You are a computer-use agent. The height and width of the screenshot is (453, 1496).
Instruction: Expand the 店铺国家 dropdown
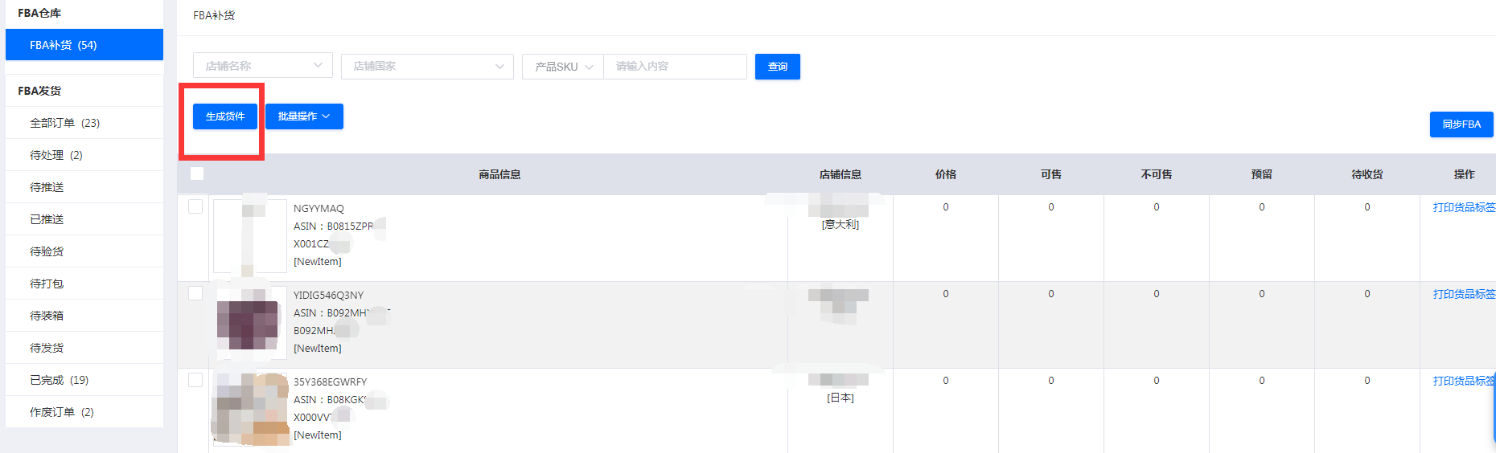pos(427,66)
